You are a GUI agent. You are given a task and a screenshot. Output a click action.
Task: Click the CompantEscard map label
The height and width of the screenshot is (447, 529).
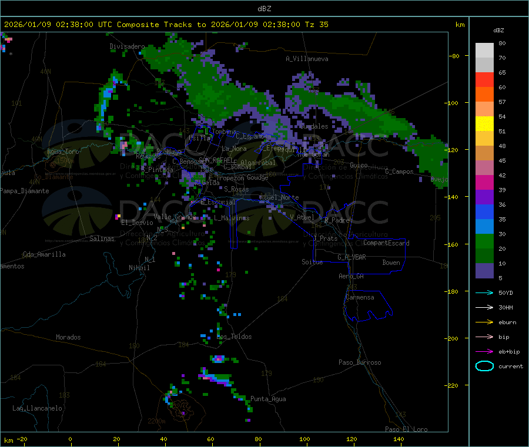(386, 243)
